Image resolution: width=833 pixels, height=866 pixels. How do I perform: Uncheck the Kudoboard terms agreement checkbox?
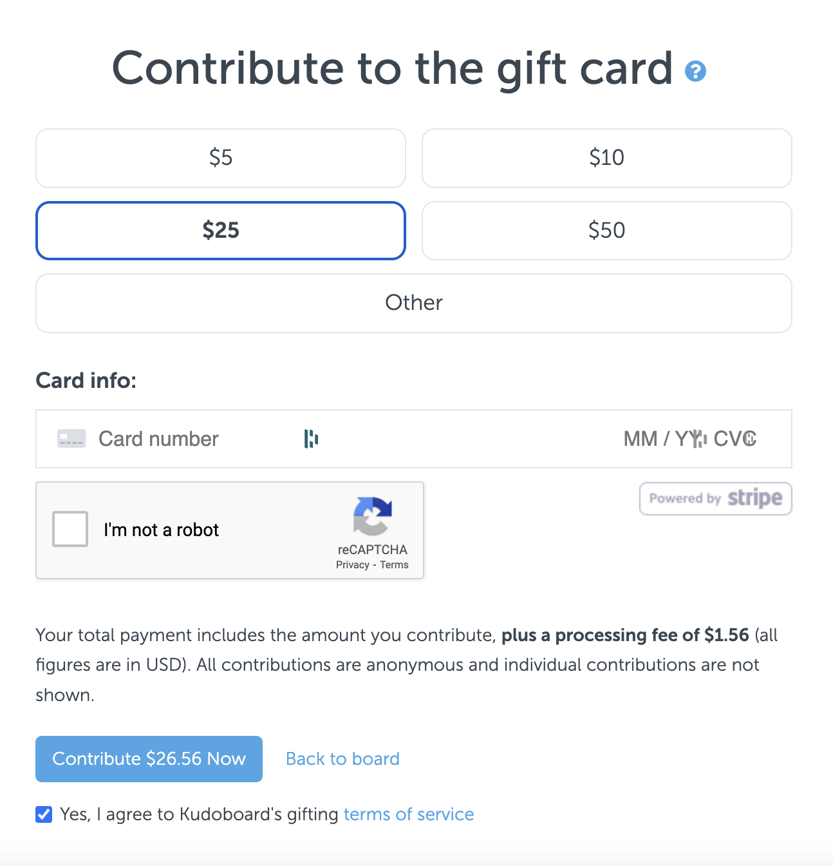tap(44, 814)
